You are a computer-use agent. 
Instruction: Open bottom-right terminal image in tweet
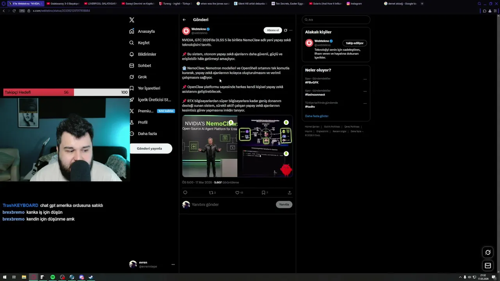pyautogui.click(x=265, y=162)
